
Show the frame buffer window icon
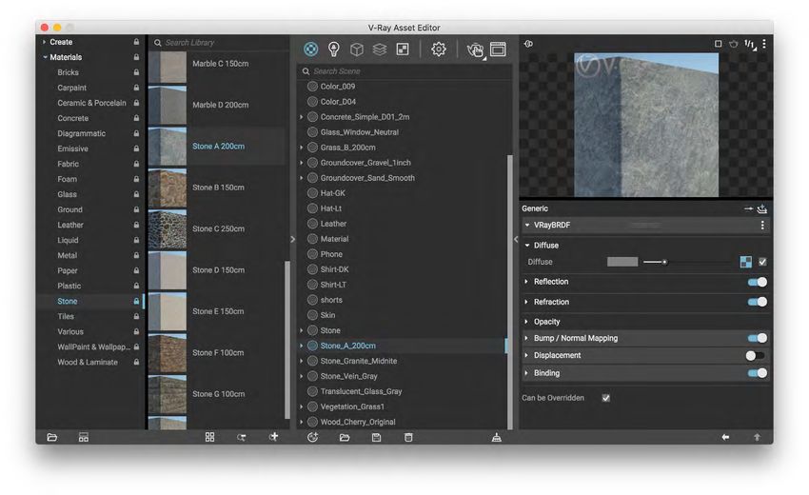click(498, 49)
